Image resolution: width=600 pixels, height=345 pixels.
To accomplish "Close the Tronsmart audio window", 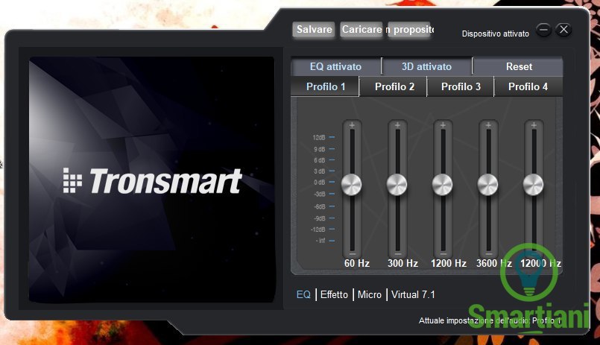I will point(563,30).
